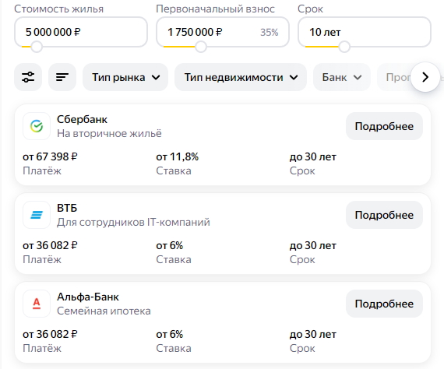
Task: Open the Банк filter dropdown
Action: point(342,77)
